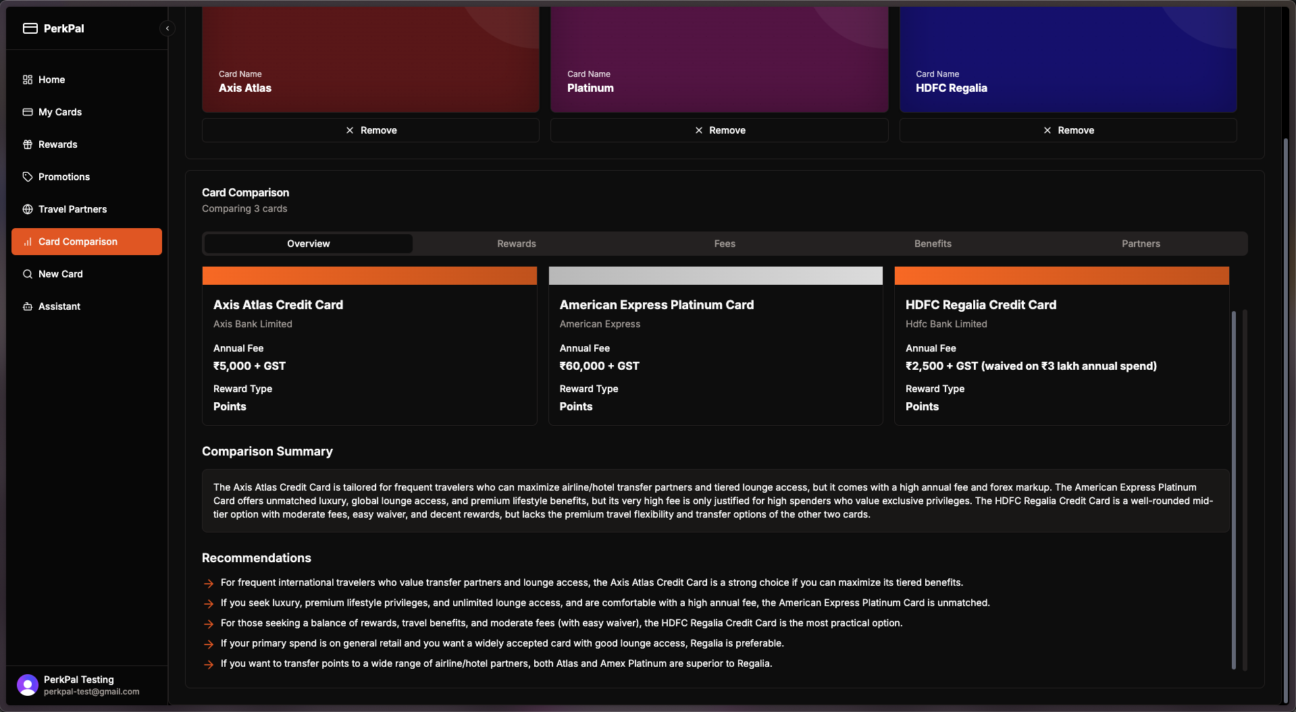The height and width of the screenshot is (712, 1296).
Task: Click the Comparison Summary heading
Action: click(267, 451)
